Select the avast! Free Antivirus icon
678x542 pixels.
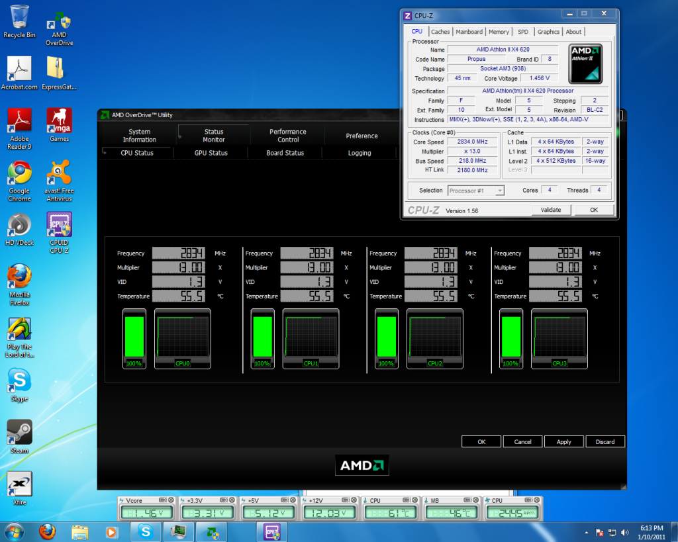point(59,181)
